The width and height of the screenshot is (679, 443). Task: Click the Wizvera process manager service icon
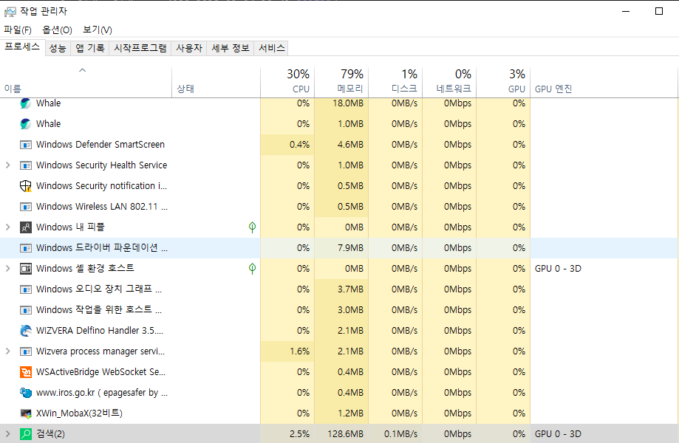tap(26, 351)
